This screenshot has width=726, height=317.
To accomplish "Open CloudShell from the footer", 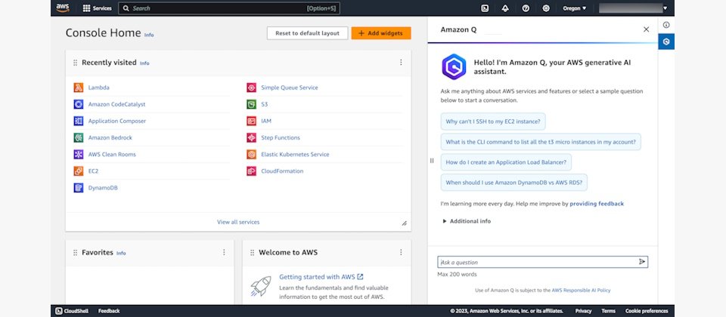I will [72, 311].
